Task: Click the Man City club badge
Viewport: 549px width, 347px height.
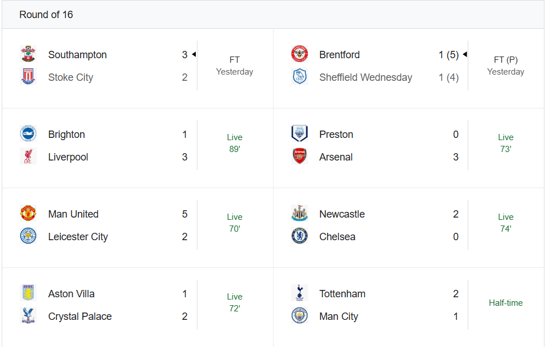Action: [x=300, y=316]
